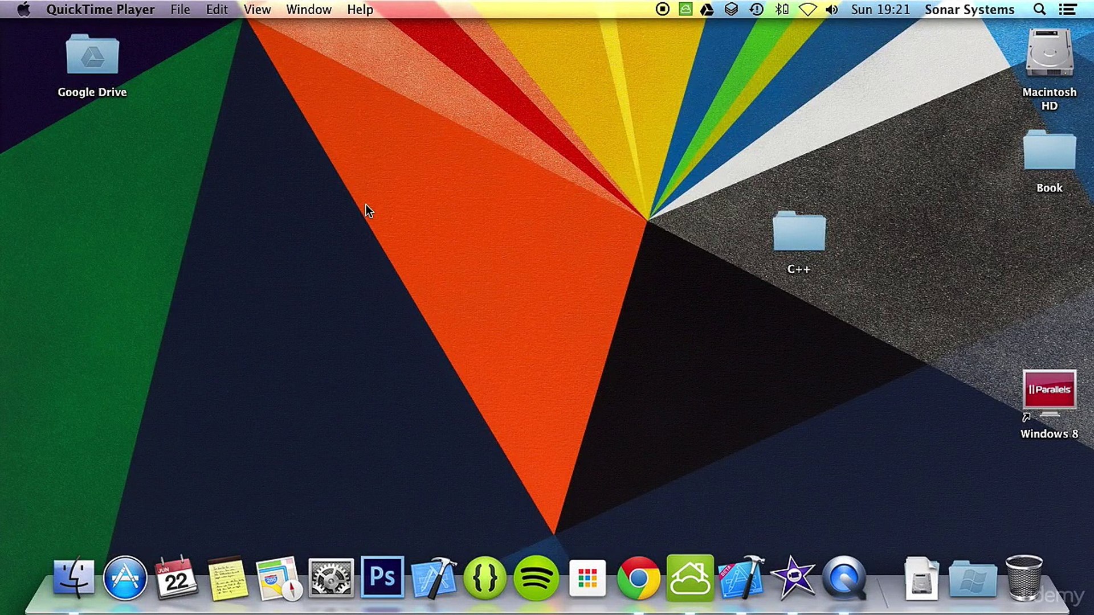Screen dimensions: 1094x615
Task: Open the Trash in the Dock
Action: pos(1024,577)
